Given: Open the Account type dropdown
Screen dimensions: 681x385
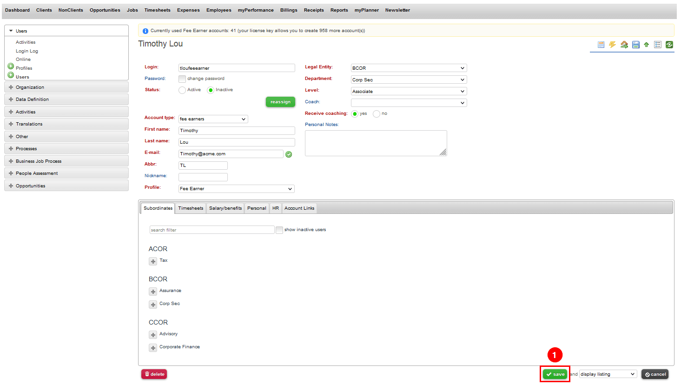Looking at the screenshot, I should pyautogui.click(x=213, y=119).
